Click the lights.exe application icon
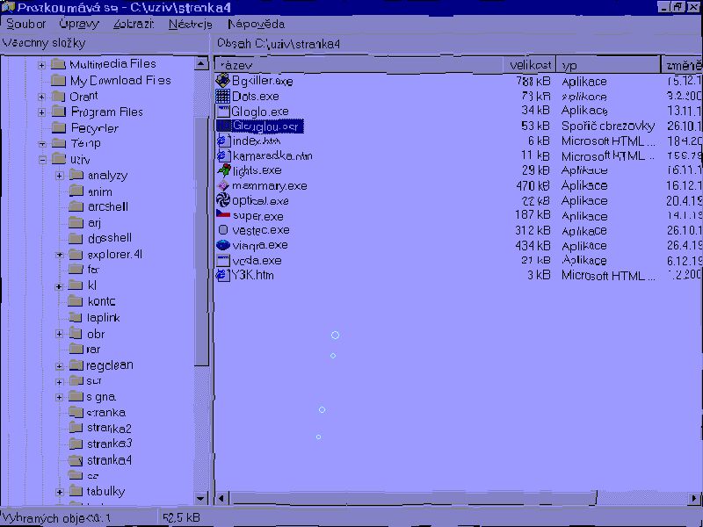The width and height of the screenshot is (703, 527). 223,170
